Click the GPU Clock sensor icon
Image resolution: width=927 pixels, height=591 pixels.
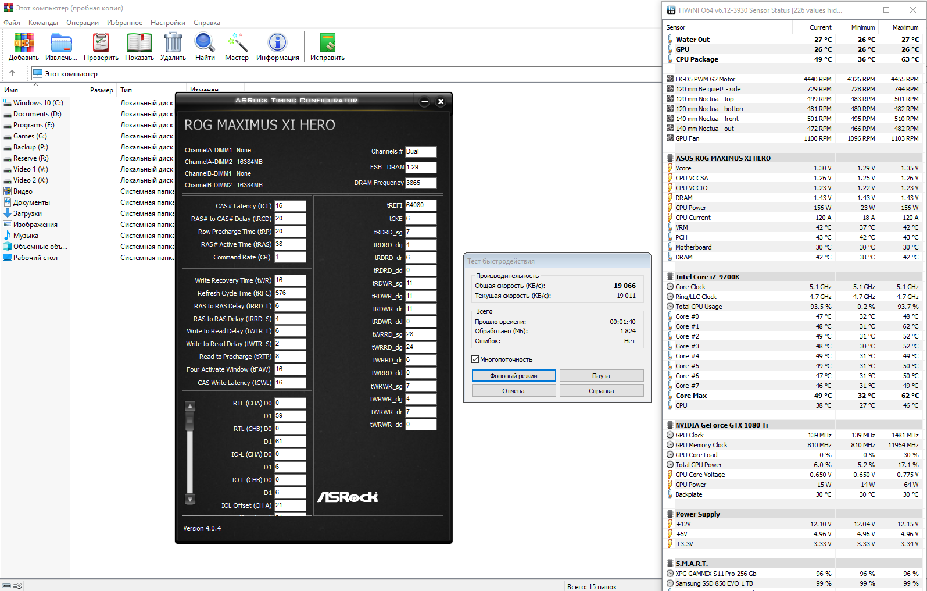click(x=670, y=435)
